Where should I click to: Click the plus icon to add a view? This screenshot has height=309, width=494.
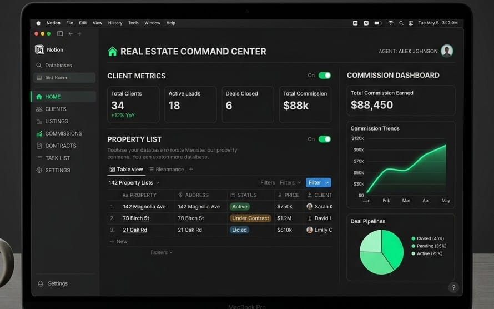tap(191, 170)
